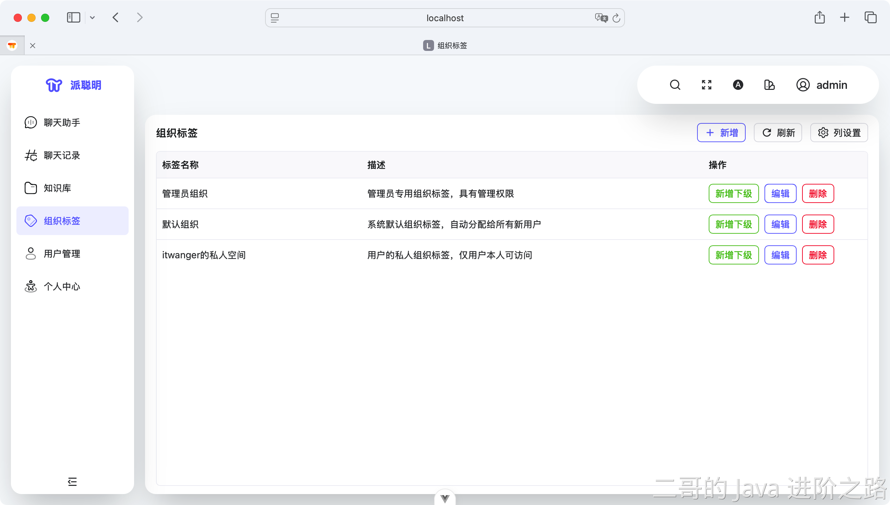Open the theme configuration icon
Viewport: 890px width, 505px height.
(769, 85)
